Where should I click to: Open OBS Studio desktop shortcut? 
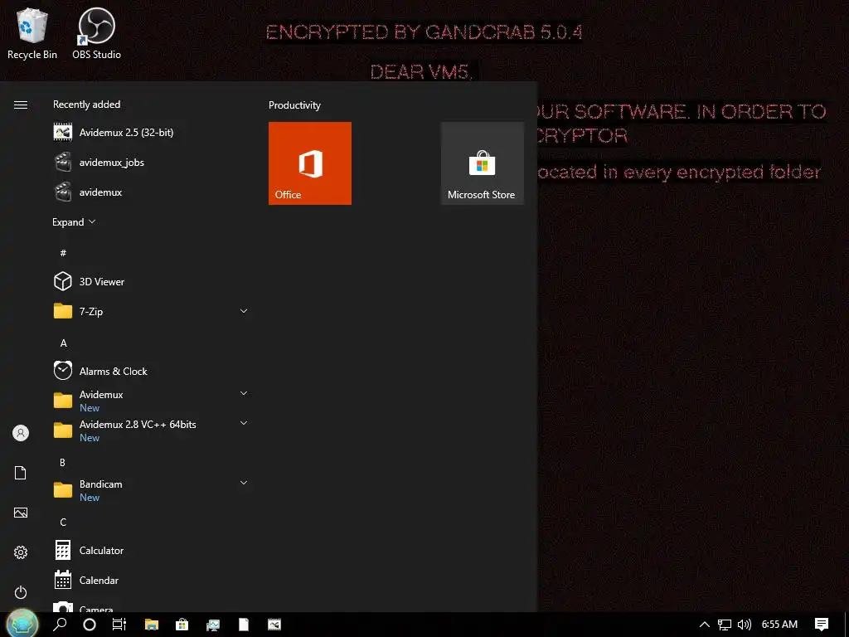(x=96, y=33)
